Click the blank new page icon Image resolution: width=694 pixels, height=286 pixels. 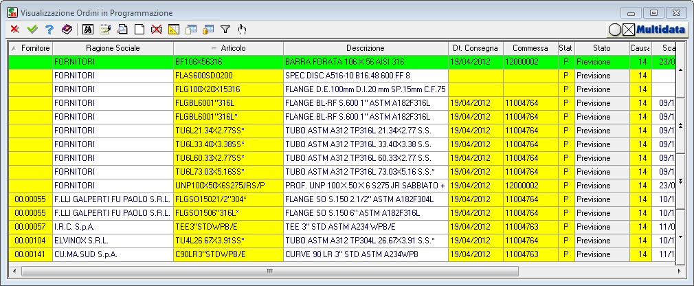point(139,29)
